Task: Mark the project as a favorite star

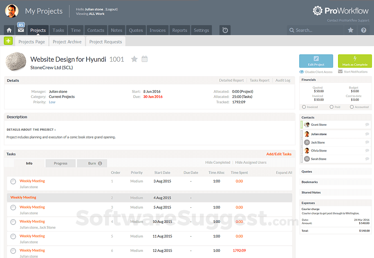Action: click(134, 59)
